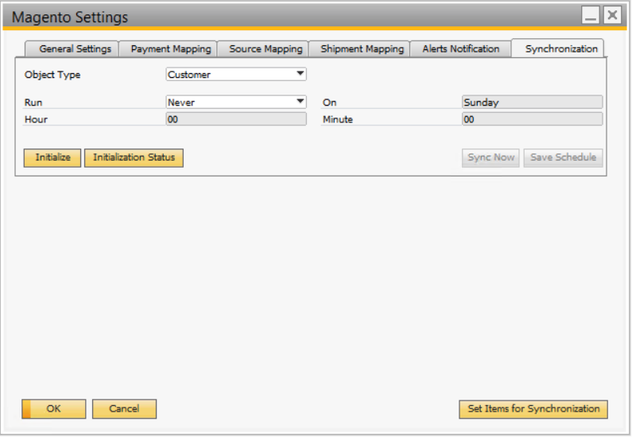This screenshot has height=437, width=632.
Task: Open Set Items for Synchronization
Action: pos(533,409)
